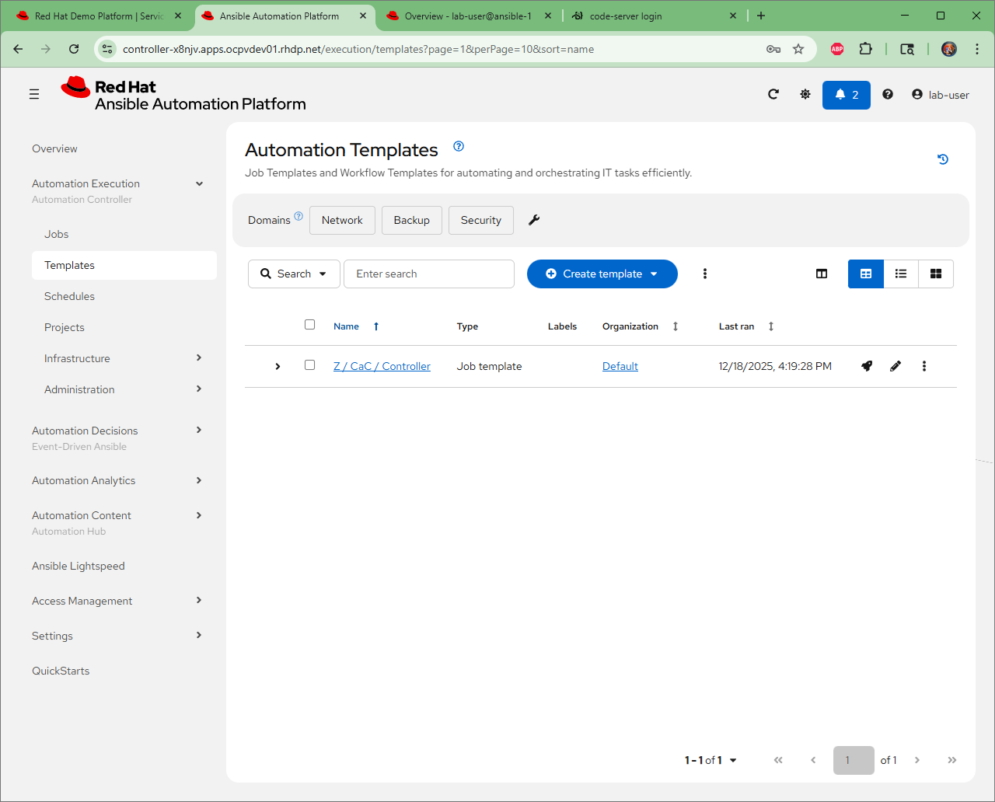
Task: Expand Administration submenu
Action: pos(199,389)
